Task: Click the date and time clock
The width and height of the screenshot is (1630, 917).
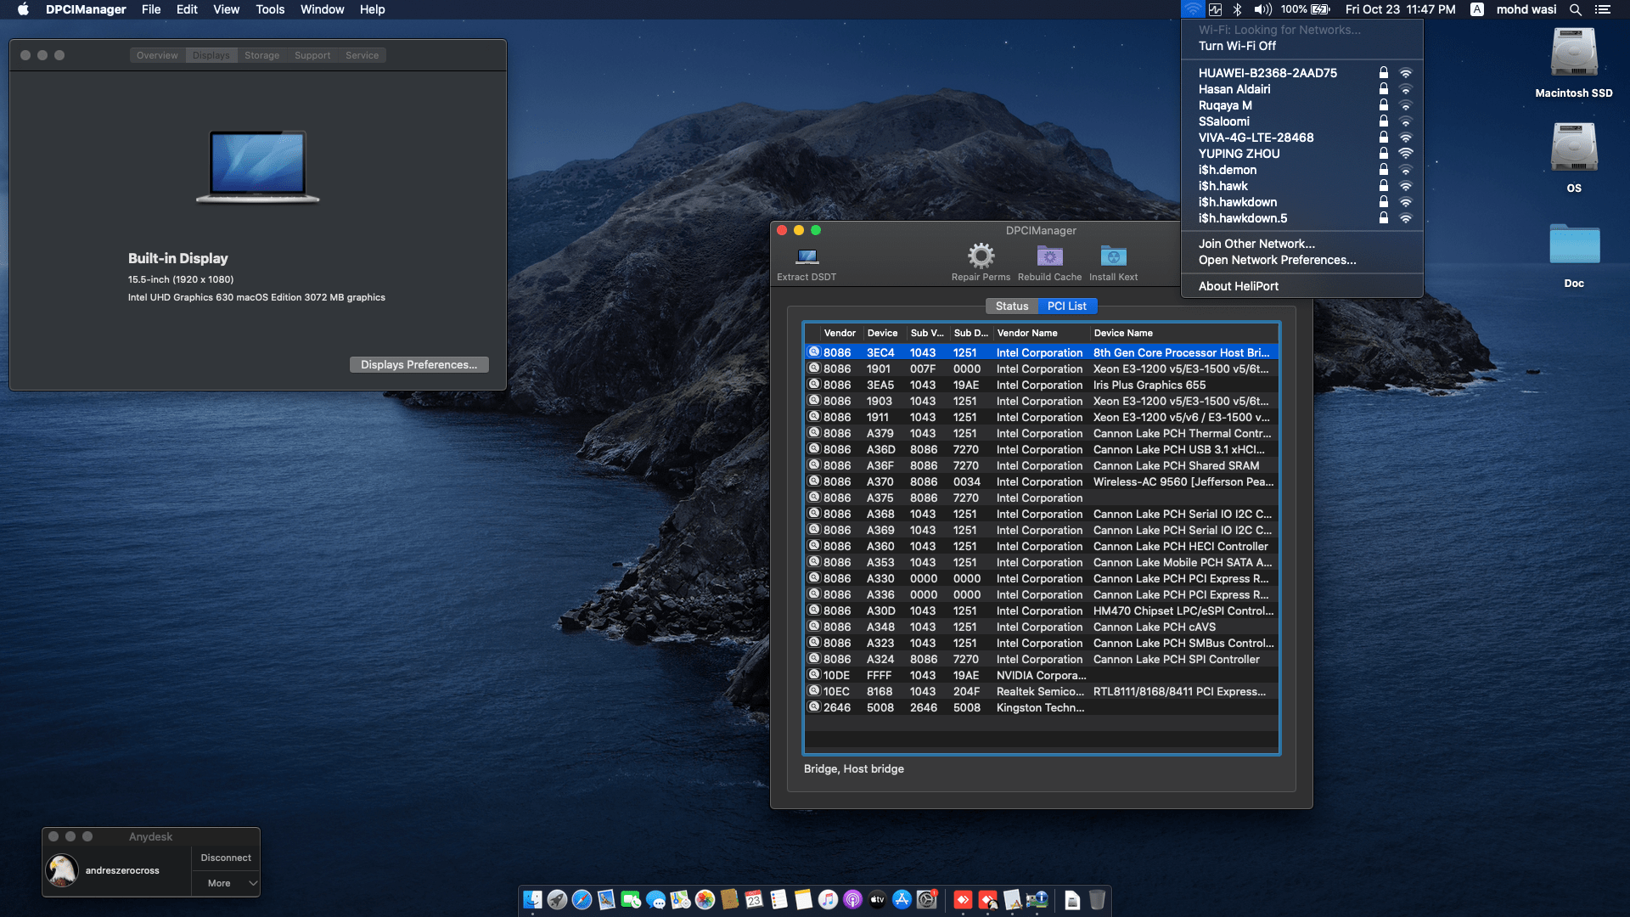Action: (x=1400, y=9)
